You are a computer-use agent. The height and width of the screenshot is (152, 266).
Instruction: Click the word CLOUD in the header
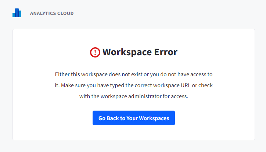[x=65, y=13]
